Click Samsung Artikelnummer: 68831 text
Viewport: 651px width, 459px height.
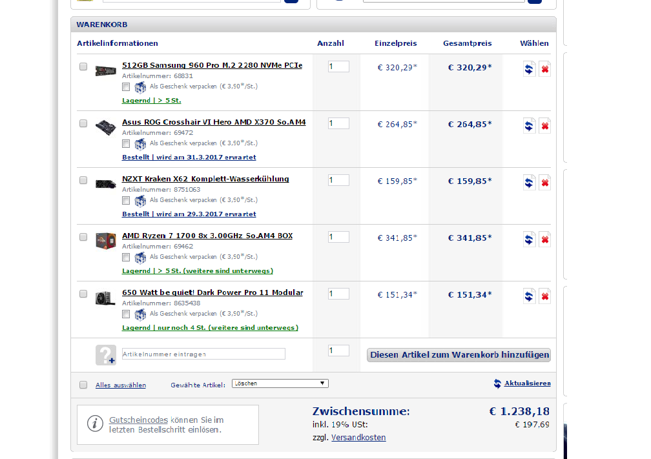158,76
